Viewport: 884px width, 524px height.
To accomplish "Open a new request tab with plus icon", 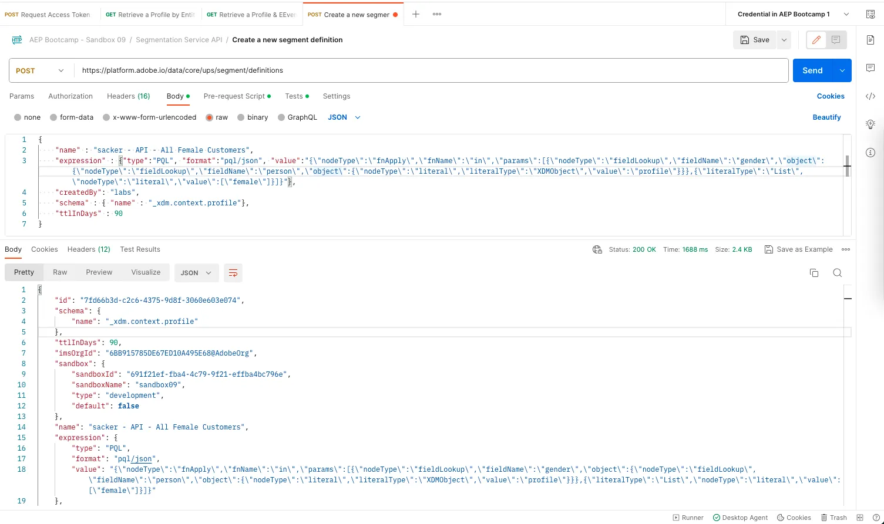I will pyautogui.click(x=416, y=14).
